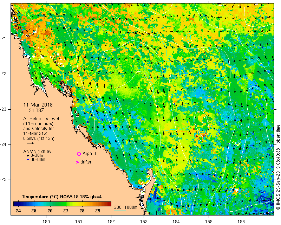
Task: Click the '0-30m' depth label
Action: (x=37, y=155)
